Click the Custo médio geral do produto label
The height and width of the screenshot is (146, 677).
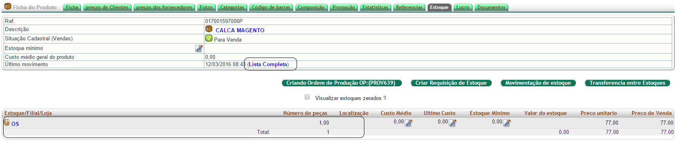tap(40, 57)
